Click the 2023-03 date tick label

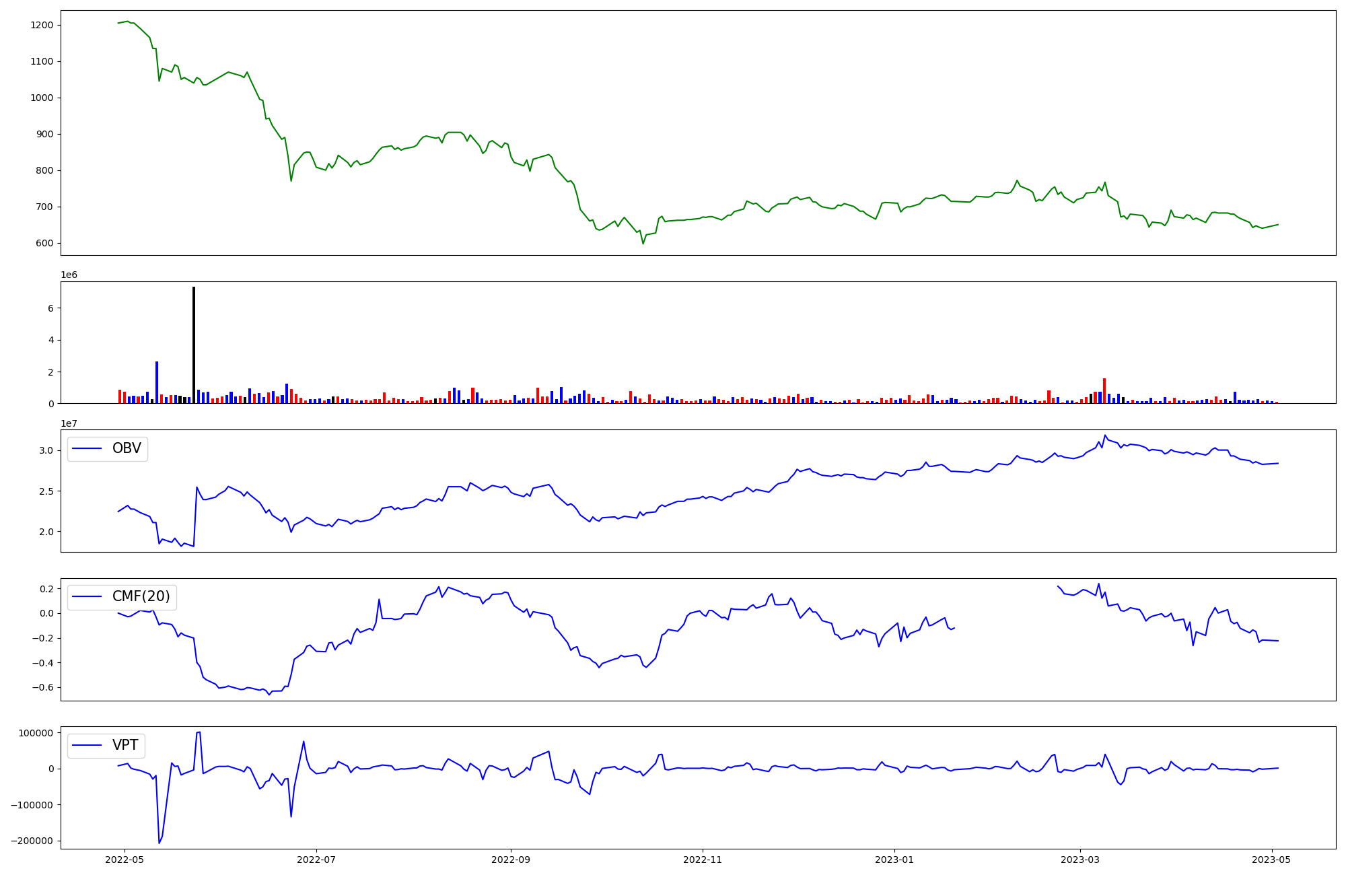(x=1080, y=860)
